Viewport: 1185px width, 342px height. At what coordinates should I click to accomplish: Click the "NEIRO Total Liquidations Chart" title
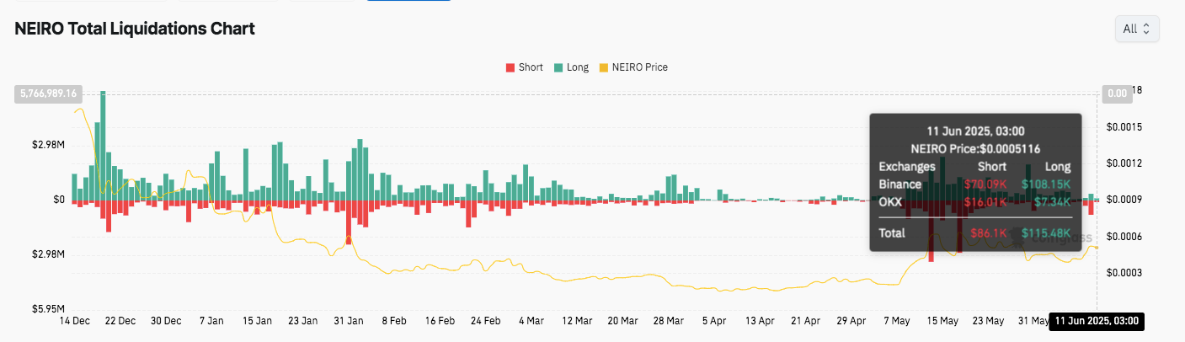135,29
